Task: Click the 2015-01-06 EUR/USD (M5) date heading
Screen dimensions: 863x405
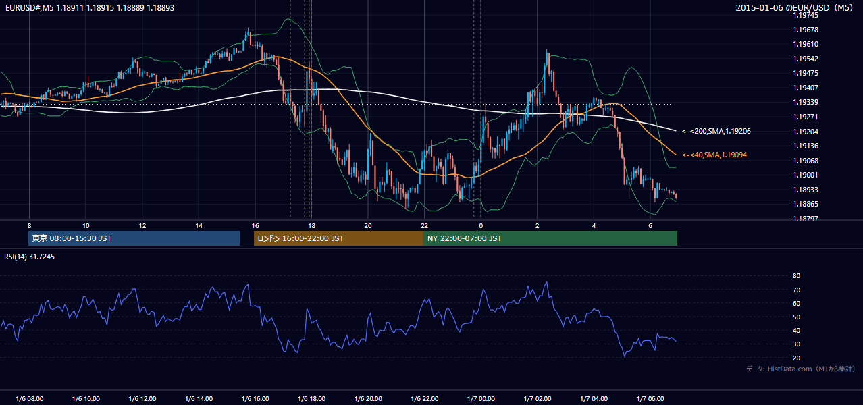Action: coord(795,8)
